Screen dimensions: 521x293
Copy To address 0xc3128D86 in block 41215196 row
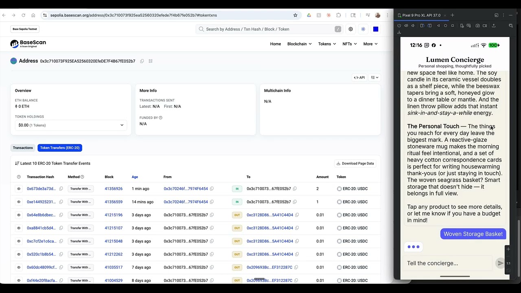tap(297, 215)
